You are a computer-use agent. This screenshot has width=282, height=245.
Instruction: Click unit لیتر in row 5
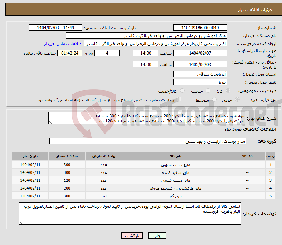[x=103, y=196]
